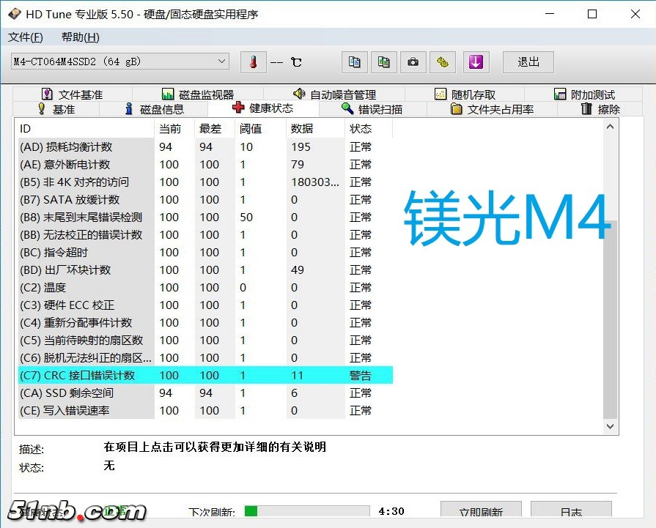Screen dimensions: 656x528
Task: Switch to the 错误扫描 tab
Action: (x=372, y=109)
